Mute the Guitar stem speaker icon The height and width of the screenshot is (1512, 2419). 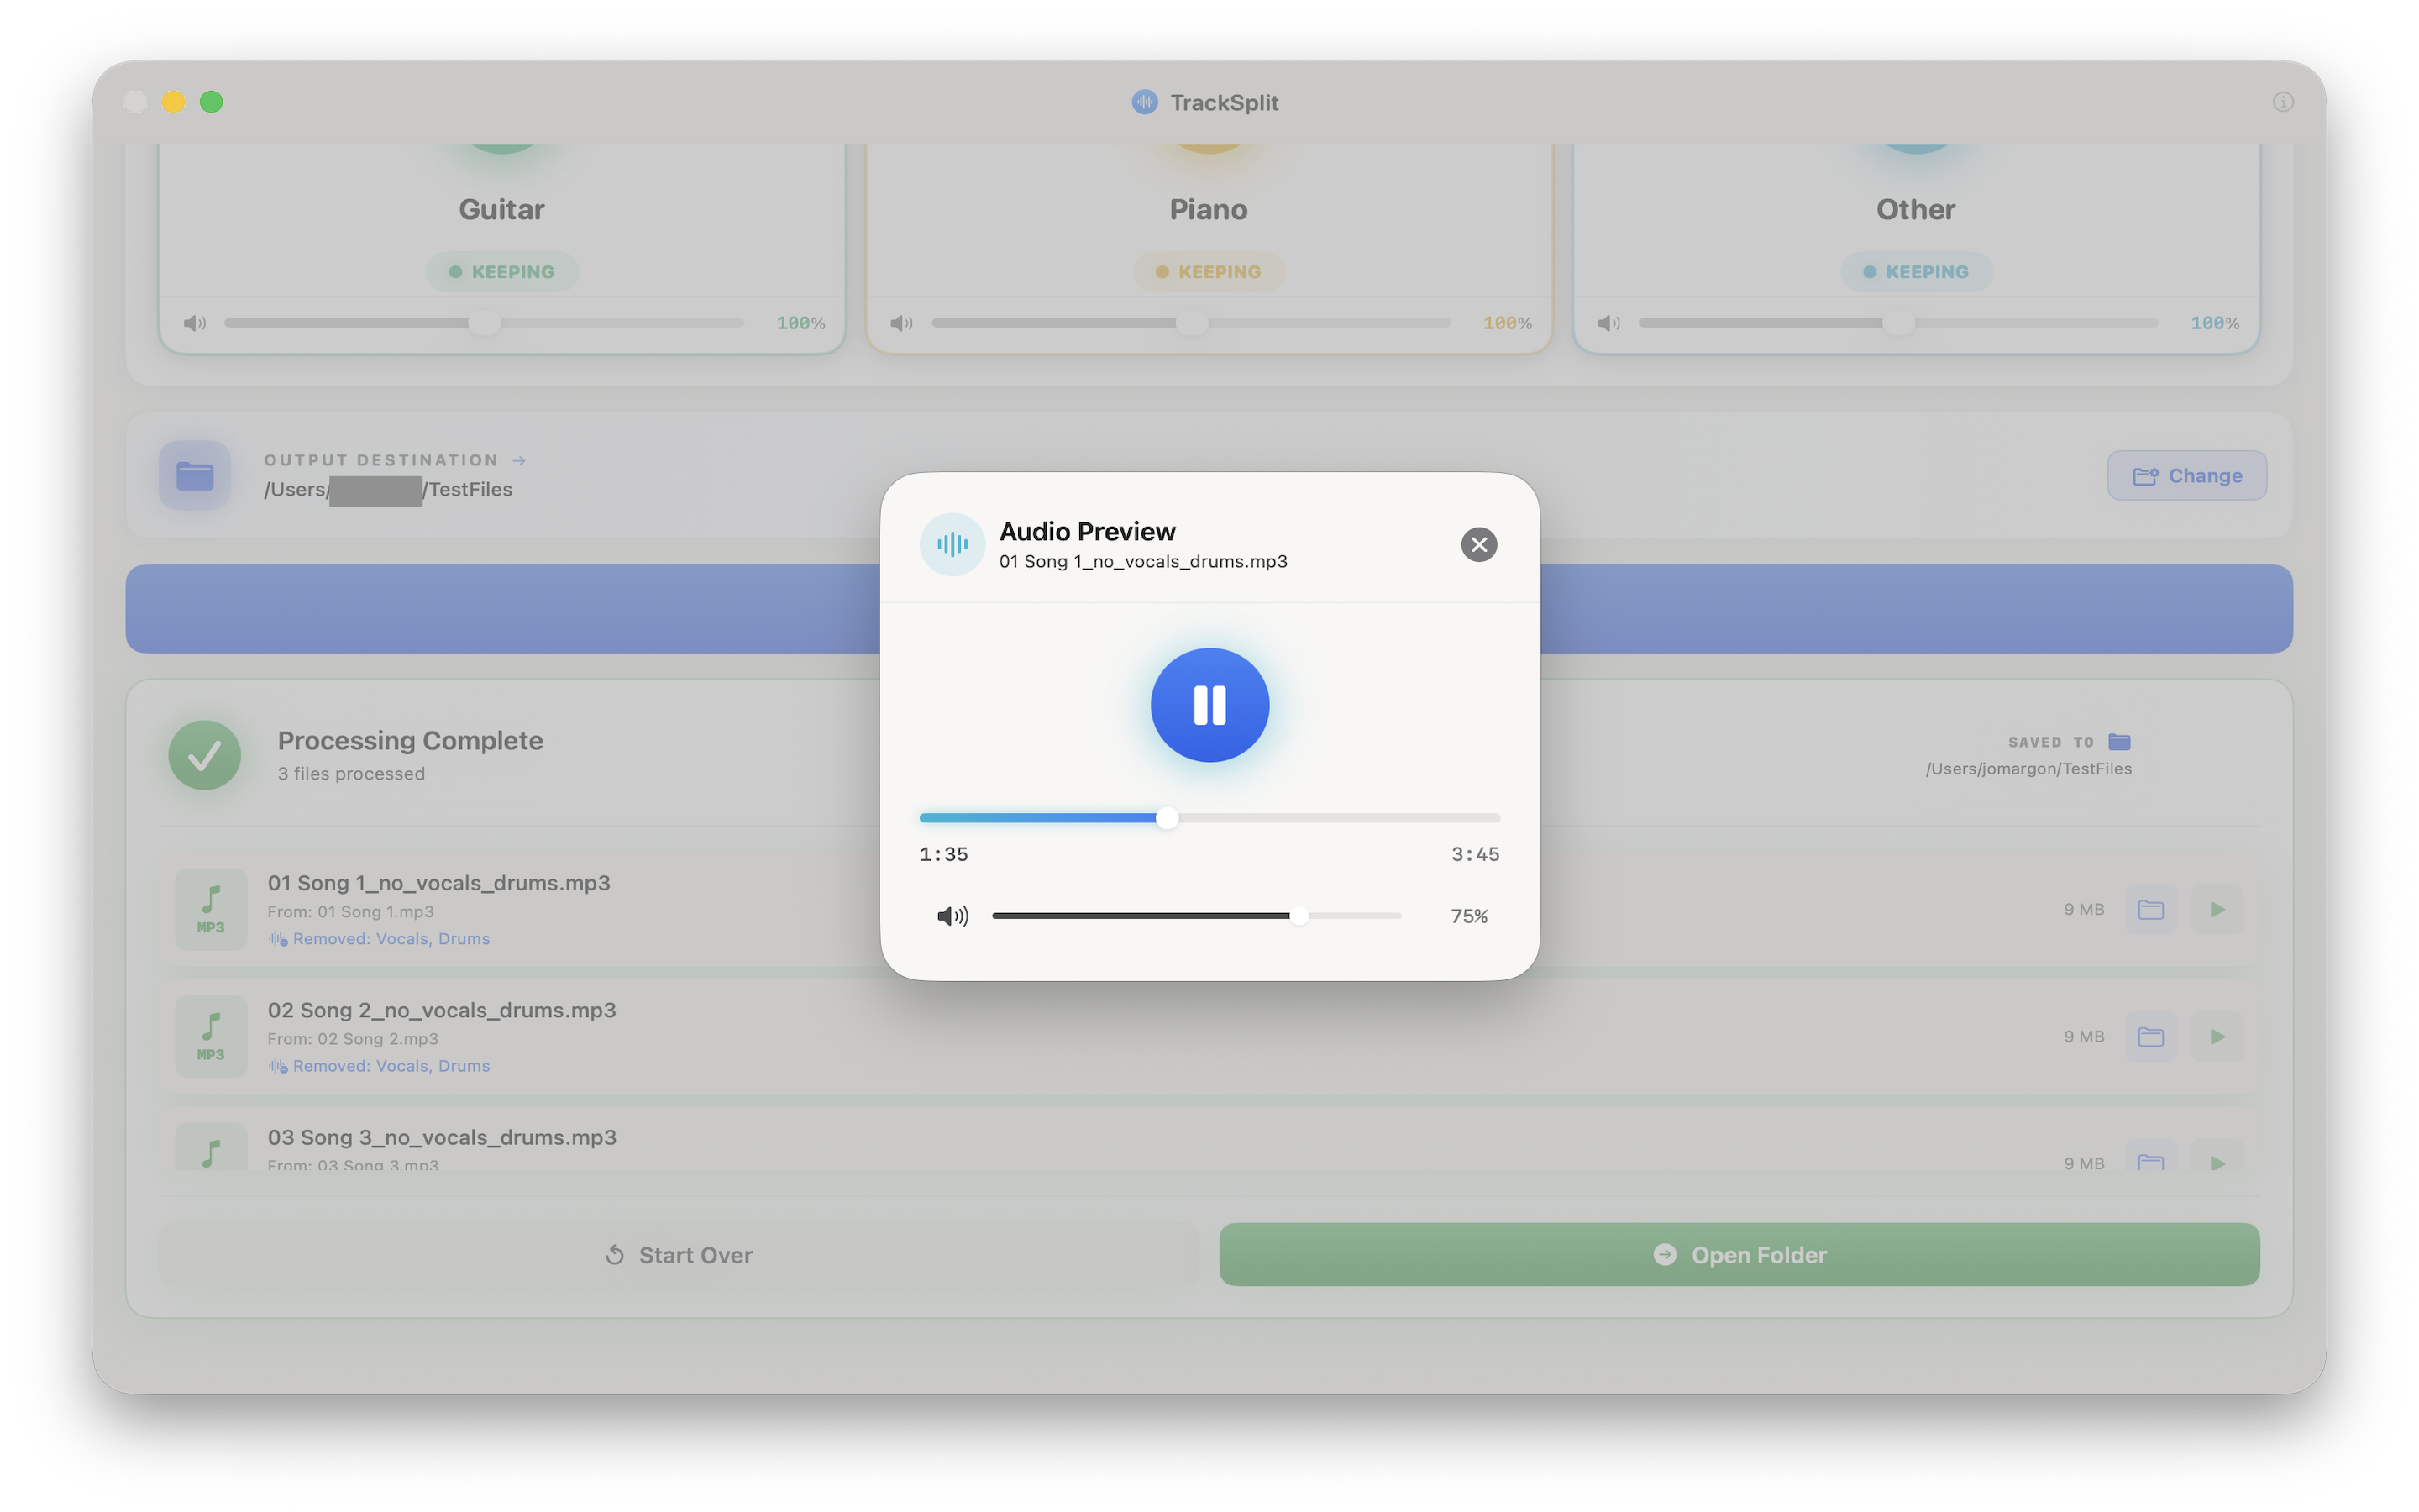pos(195,323)
